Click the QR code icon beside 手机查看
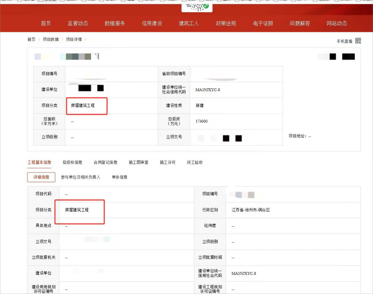The width and height of the screenshot is (373, 294). [358, 41]
